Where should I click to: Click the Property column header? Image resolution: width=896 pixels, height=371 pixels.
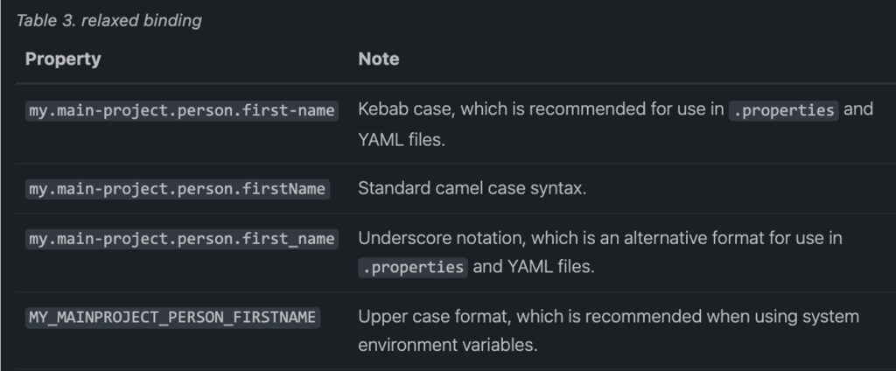(x=63, y=59)
